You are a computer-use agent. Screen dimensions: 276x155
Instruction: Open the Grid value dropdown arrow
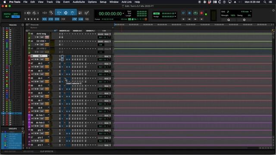coord(176,13)
